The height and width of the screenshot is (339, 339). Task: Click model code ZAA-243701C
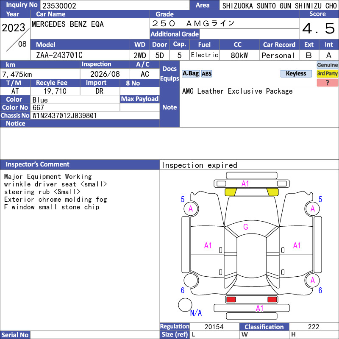click(59, 56)
